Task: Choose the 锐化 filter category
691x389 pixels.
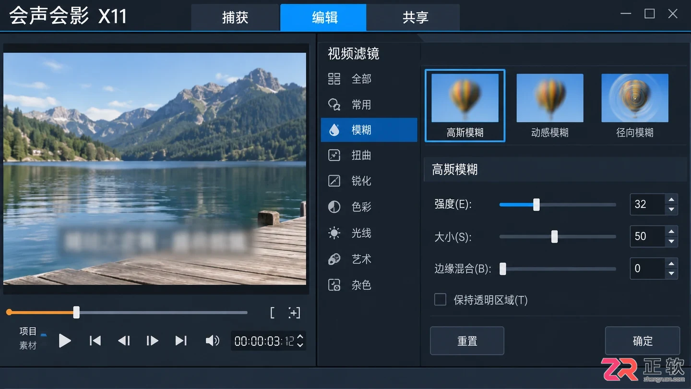Action: tap(369, 181)
